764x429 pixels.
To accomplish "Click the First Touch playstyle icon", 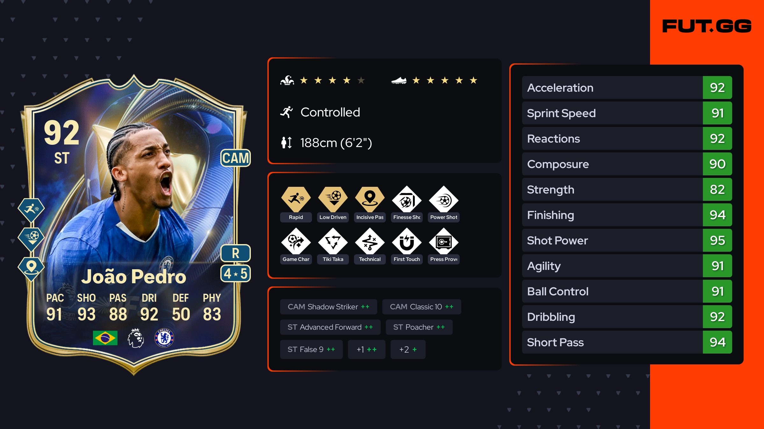I will [407, 242].
